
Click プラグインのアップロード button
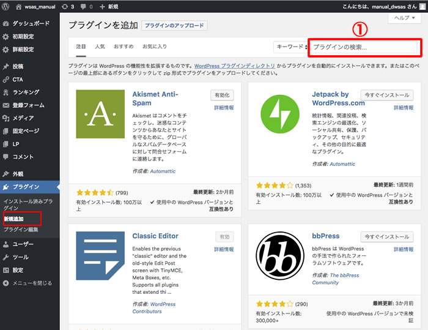click(x=174, y=26)
